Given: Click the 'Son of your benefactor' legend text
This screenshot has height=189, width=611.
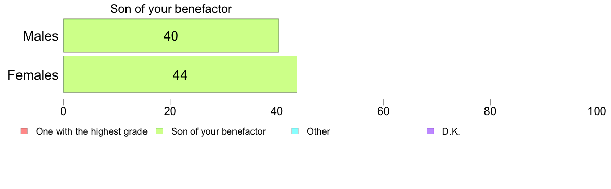Looking at the screenshot, I should pyautogui.click(x=219, y=131).
